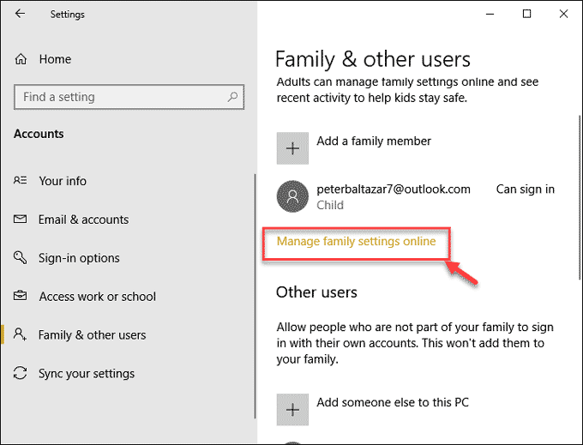Image resolution: width=583 pixels, height=445 pixels.
Task: Minimize the Settings window
Action: (x=490, y=14)
